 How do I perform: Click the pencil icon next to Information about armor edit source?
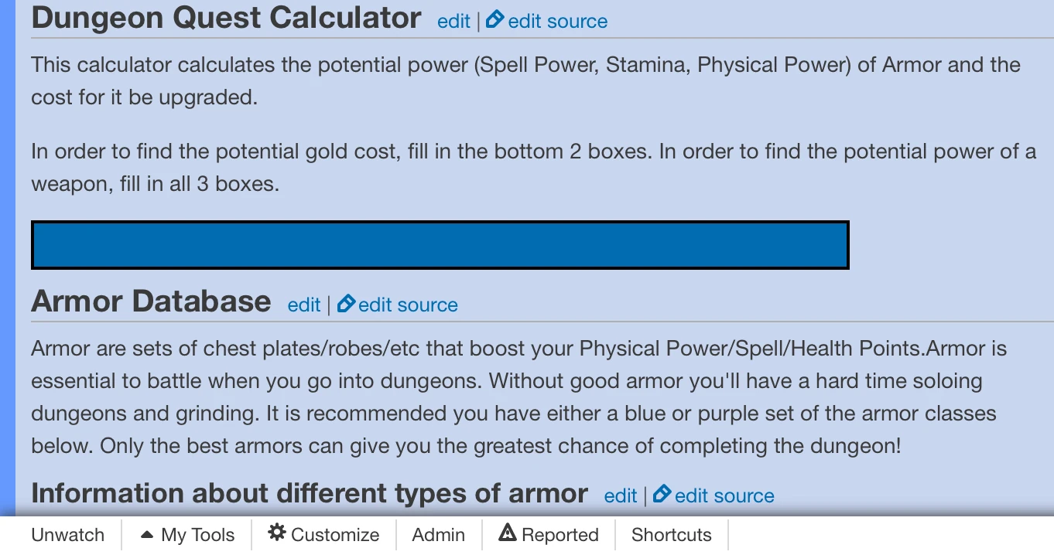[x=662, y=495]
